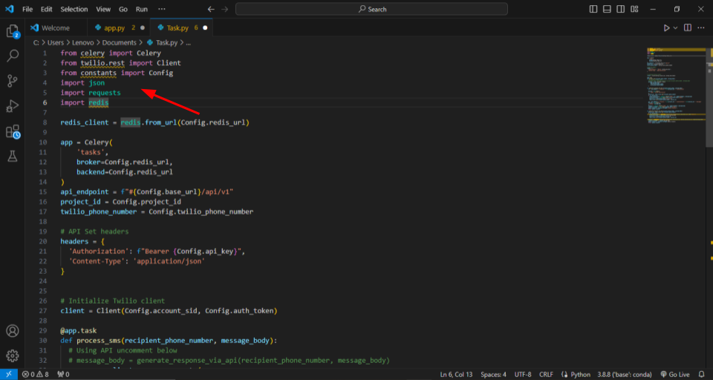The height and width of the screenshot is (380, 713).
Task: Click the Accounts icon
Action: click(x=13, y=331)
